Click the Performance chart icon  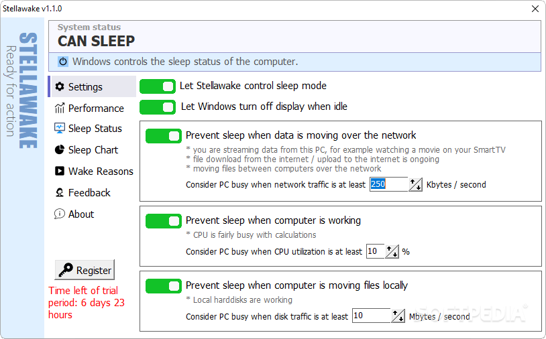[60, 108]
